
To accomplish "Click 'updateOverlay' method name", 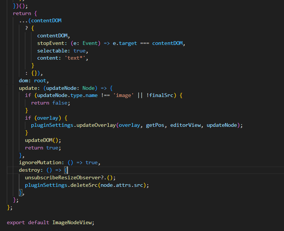I will [96, 125].
